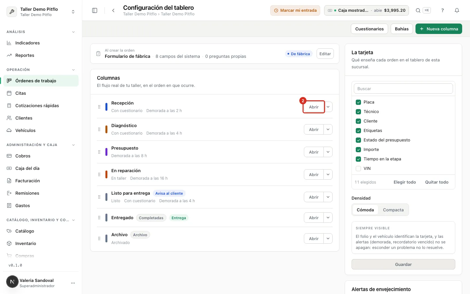The height and width of the screenshot is (294, 470).
Task: Toggle the sidebar panel icon
Action: click(95, 10)
